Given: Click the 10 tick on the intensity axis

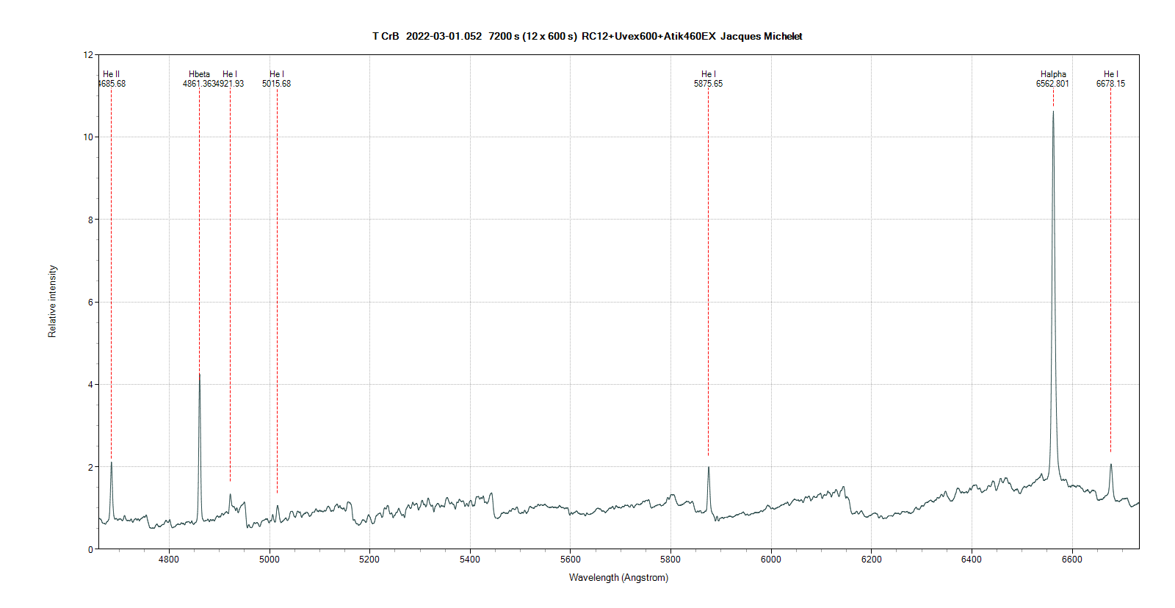Looking at the screenshot, I should point(87,137).
